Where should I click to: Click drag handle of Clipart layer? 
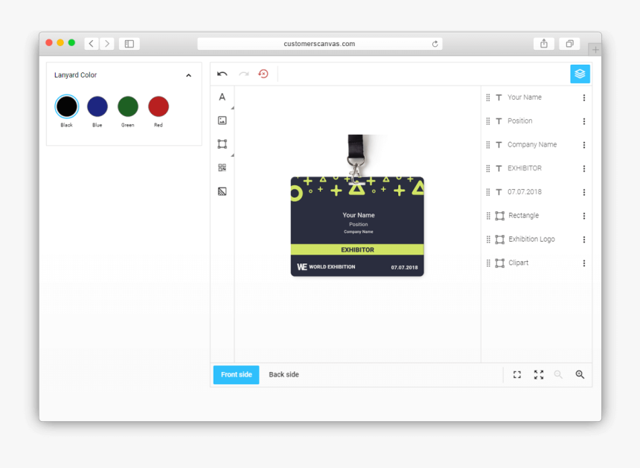tap(488, 263)
